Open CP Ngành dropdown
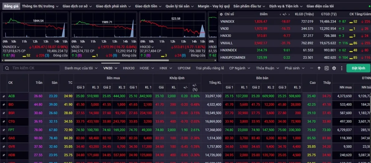Viewport: 371px width, 163px height. [240, 68]
